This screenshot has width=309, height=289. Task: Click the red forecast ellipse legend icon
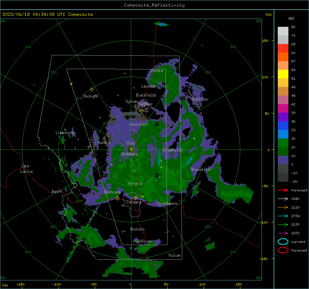point(283,250)
